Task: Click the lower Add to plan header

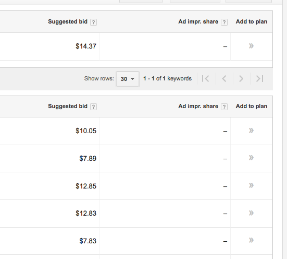Action: pos(251,106)
